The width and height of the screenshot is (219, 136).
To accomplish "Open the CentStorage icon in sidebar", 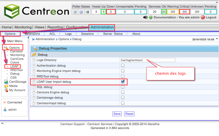I will 6,82.
